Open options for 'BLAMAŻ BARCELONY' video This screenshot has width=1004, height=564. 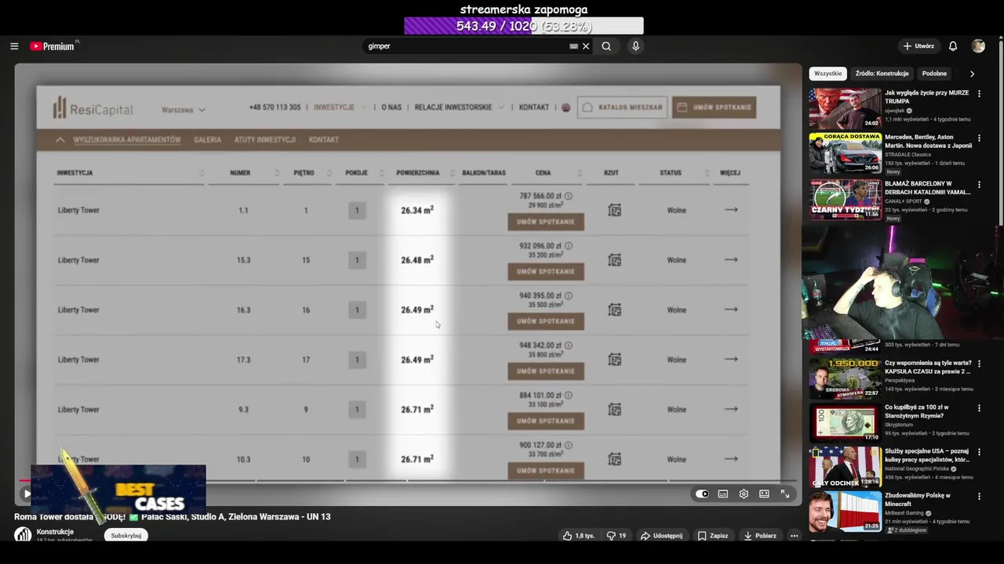979,185
